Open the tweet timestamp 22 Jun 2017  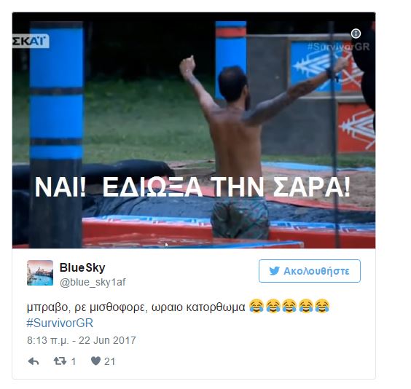(82, 340)
